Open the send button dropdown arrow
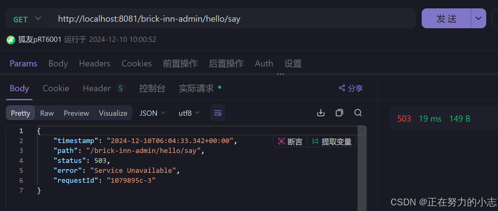 pos(478,18)
